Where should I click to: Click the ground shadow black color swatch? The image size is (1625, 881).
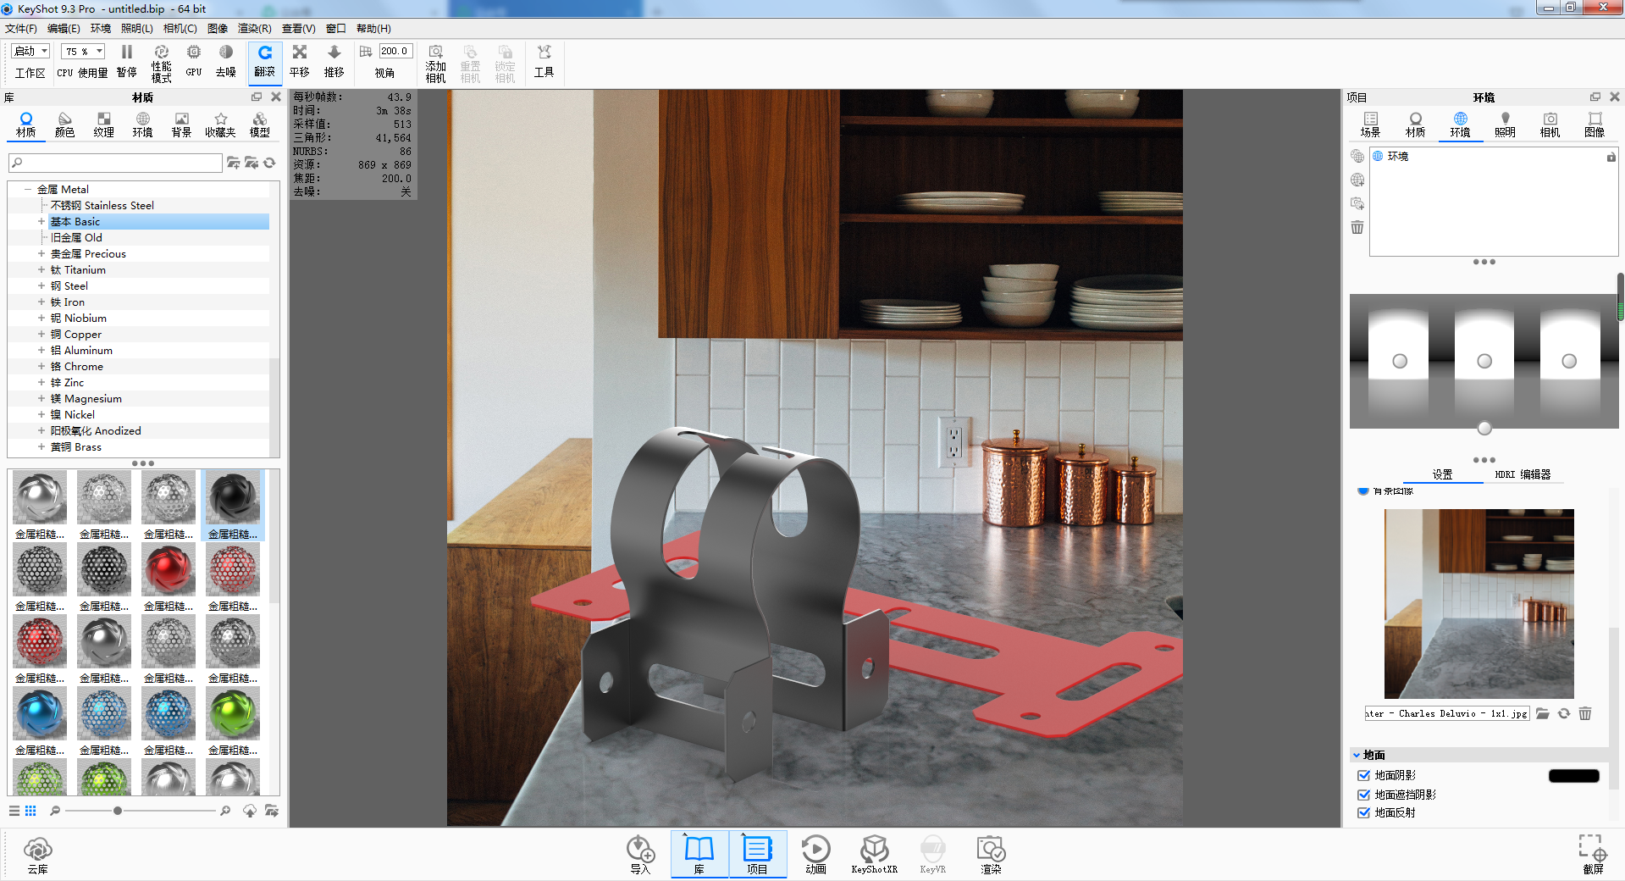(1573, 775)
